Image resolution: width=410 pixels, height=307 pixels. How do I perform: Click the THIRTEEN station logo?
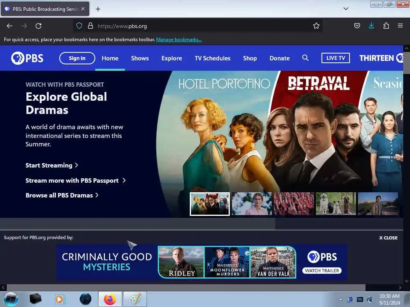click(381, 58)
